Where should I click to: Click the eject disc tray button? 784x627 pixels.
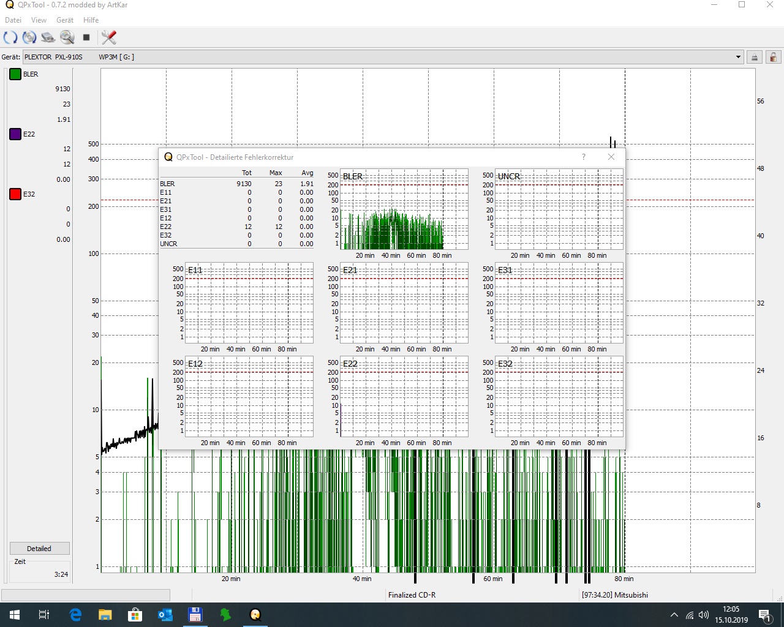click(755, 57)
